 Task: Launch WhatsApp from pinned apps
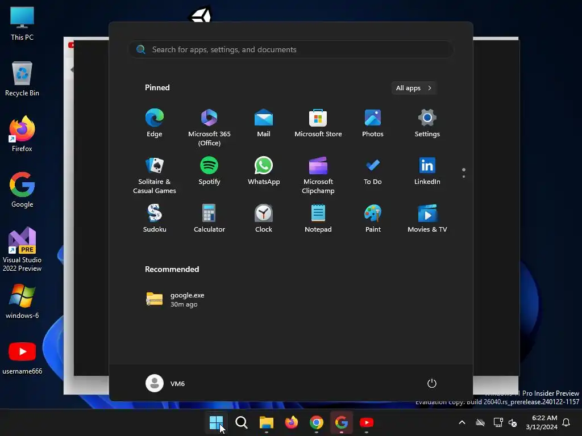point(264,171)
